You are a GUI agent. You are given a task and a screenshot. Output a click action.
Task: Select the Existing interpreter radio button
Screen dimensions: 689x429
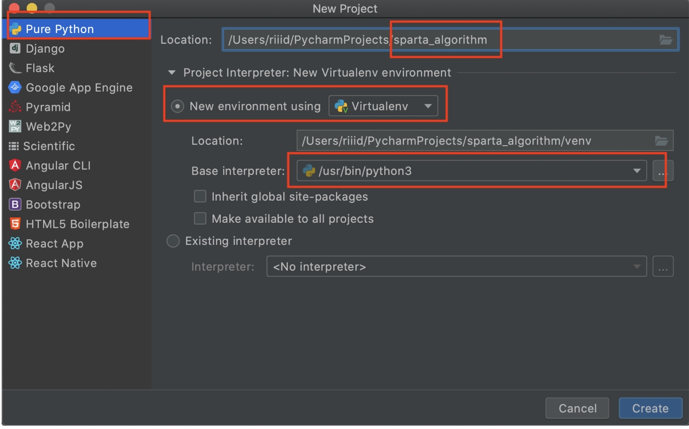tap(173, 241)
